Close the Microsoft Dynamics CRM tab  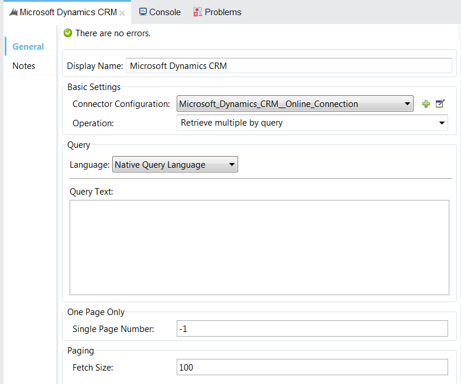click(x=122, y=13)
